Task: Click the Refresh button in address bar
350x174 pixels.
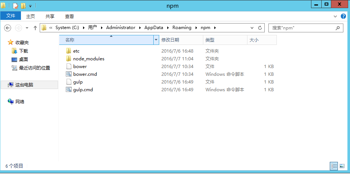Action: tap(260, 28)
